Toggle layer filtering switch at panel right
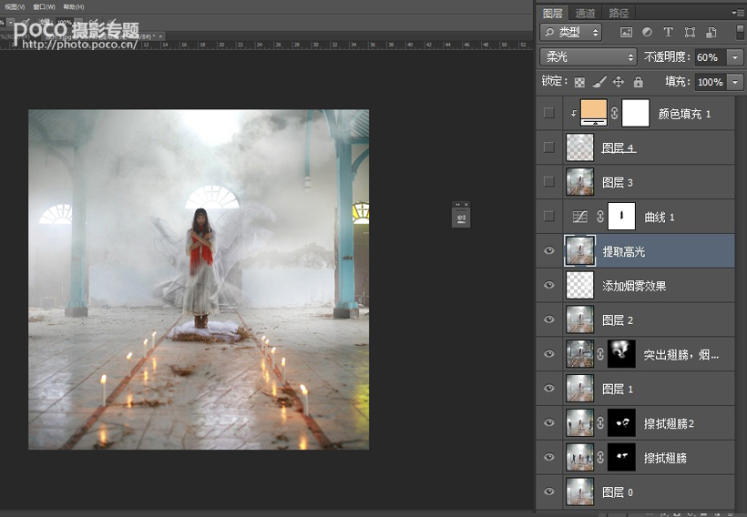 740,32
